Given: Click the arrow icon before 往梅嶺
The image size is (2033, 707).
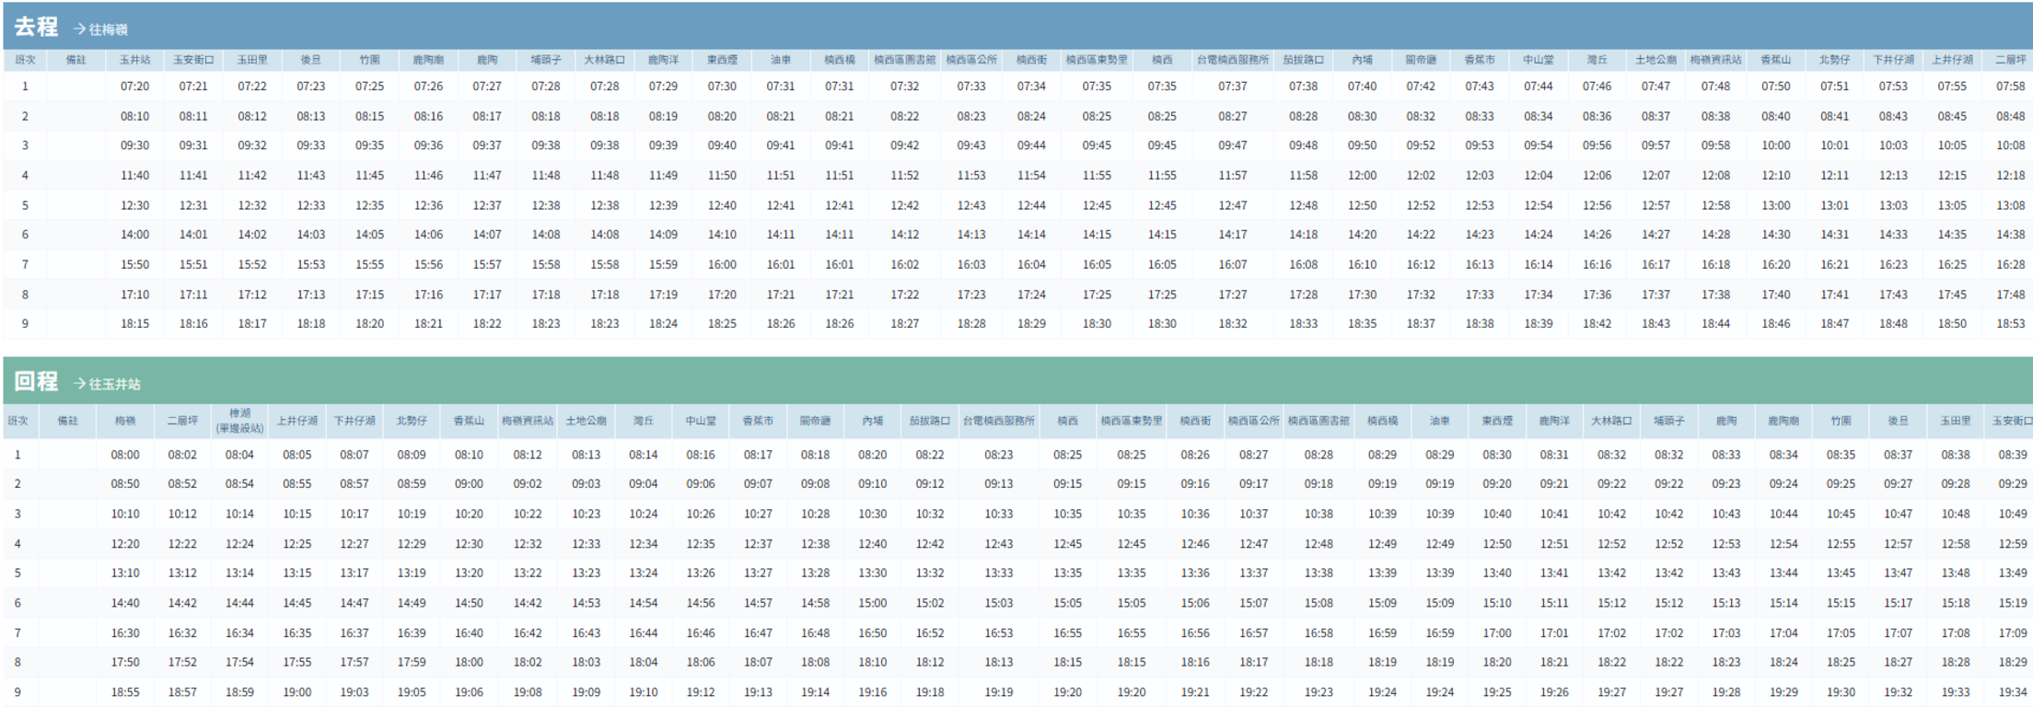Looking at the screenshot, I should [x=80, y=29].
